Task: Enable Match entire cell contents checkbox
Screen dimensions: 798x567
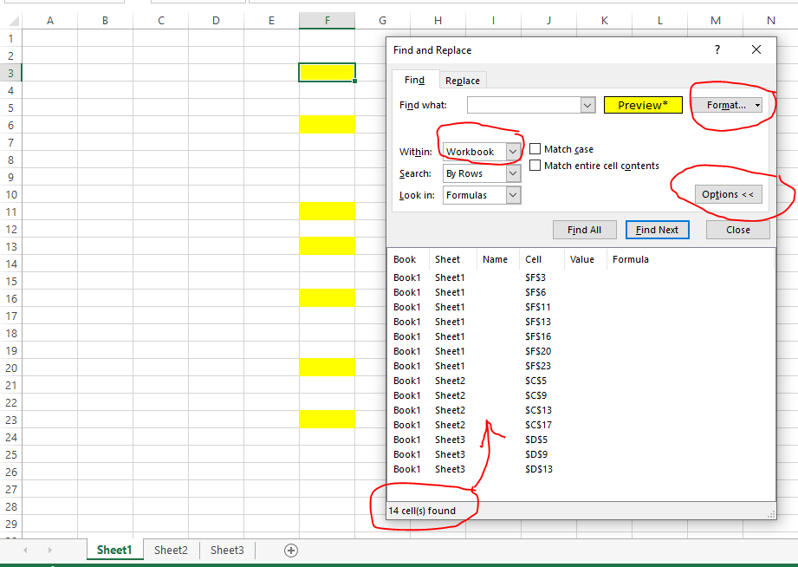Action: click(x=535, y=165)
